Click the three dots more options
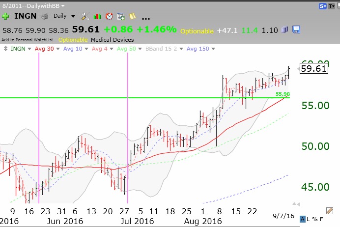Image resolution: width=340 pixels, height=227 pixels. [146, 19]
